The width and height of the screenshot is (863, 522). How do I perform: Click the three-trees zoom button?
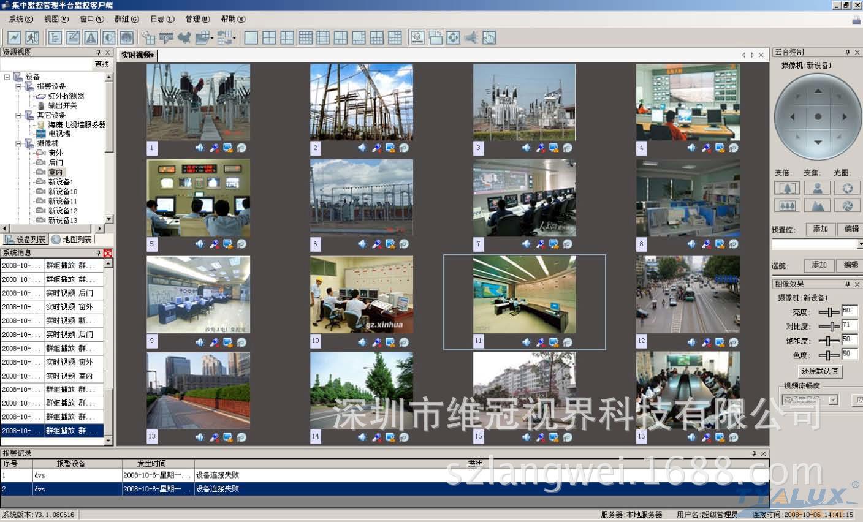[x=786, y=205]
